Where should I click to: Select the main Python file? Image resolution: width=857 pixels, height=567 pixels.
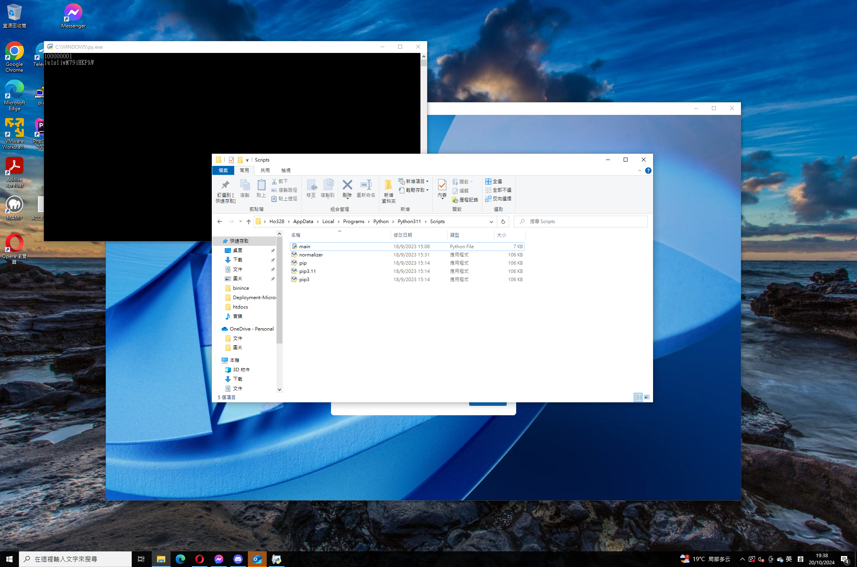407,247
